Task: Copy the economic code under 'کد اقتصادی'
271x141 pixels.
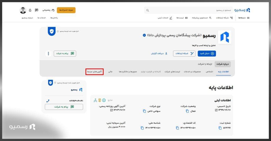Action: pyautogui.click(x=177, y=128)
